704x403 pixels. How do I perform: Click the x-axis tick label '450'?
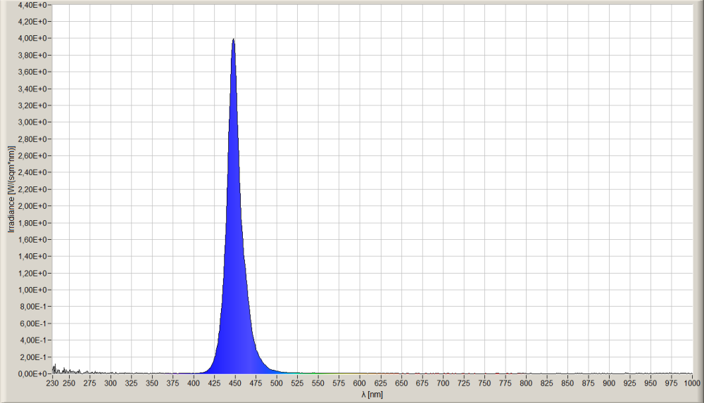click(235, 383)
